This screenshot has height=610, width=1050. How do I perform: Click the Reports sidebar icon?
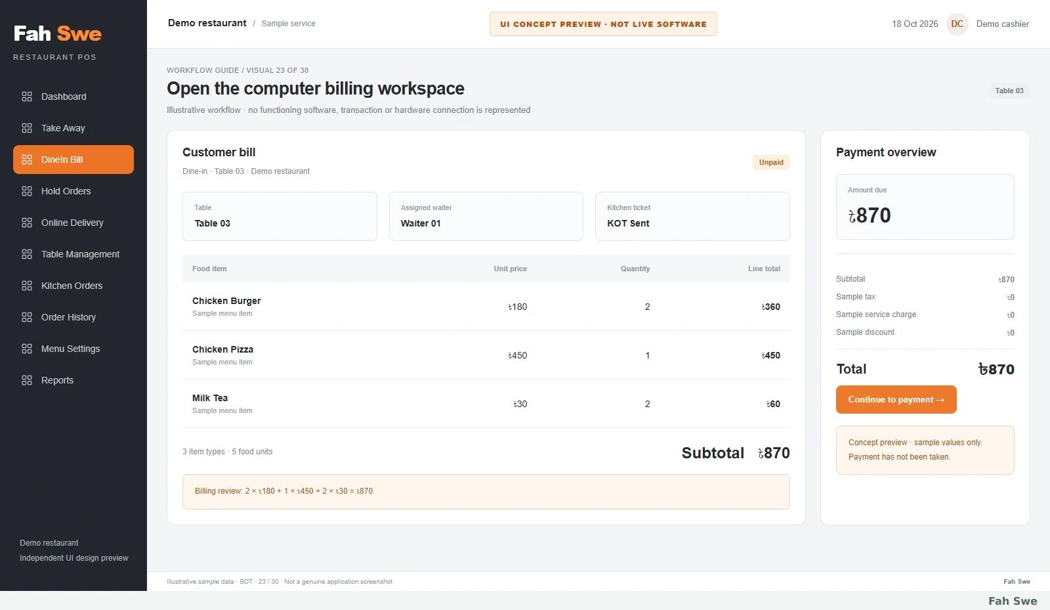(27, 380)
